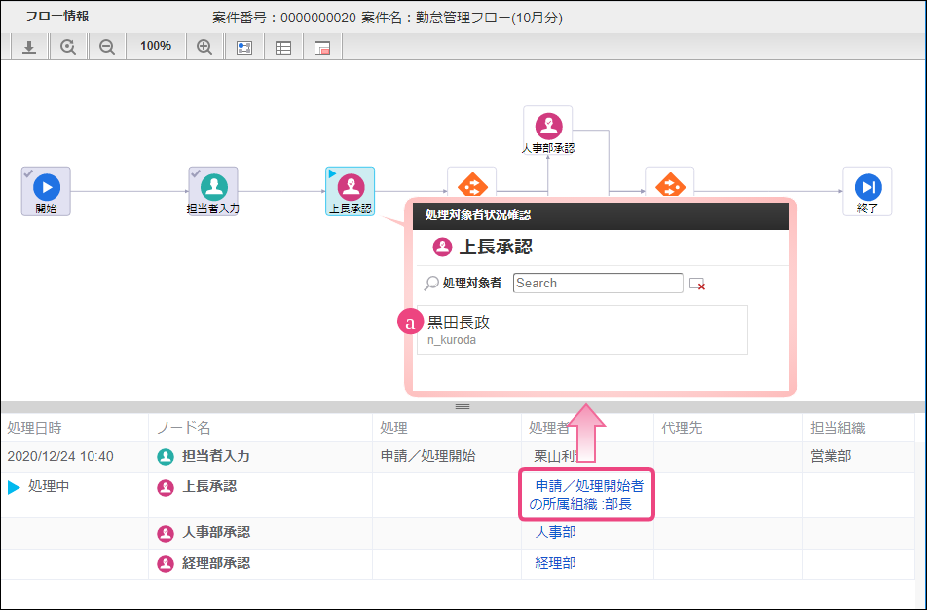The height and width of the screenshot is (610, 927).
Task: Click the 上長承認 node in diagram
Action: [x=351, y=191]
